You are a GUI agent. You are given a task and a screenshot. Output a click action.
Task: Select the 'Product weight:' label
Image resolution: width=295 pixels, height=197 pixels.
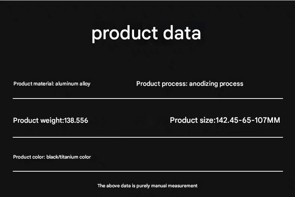(x=39, y=121)
